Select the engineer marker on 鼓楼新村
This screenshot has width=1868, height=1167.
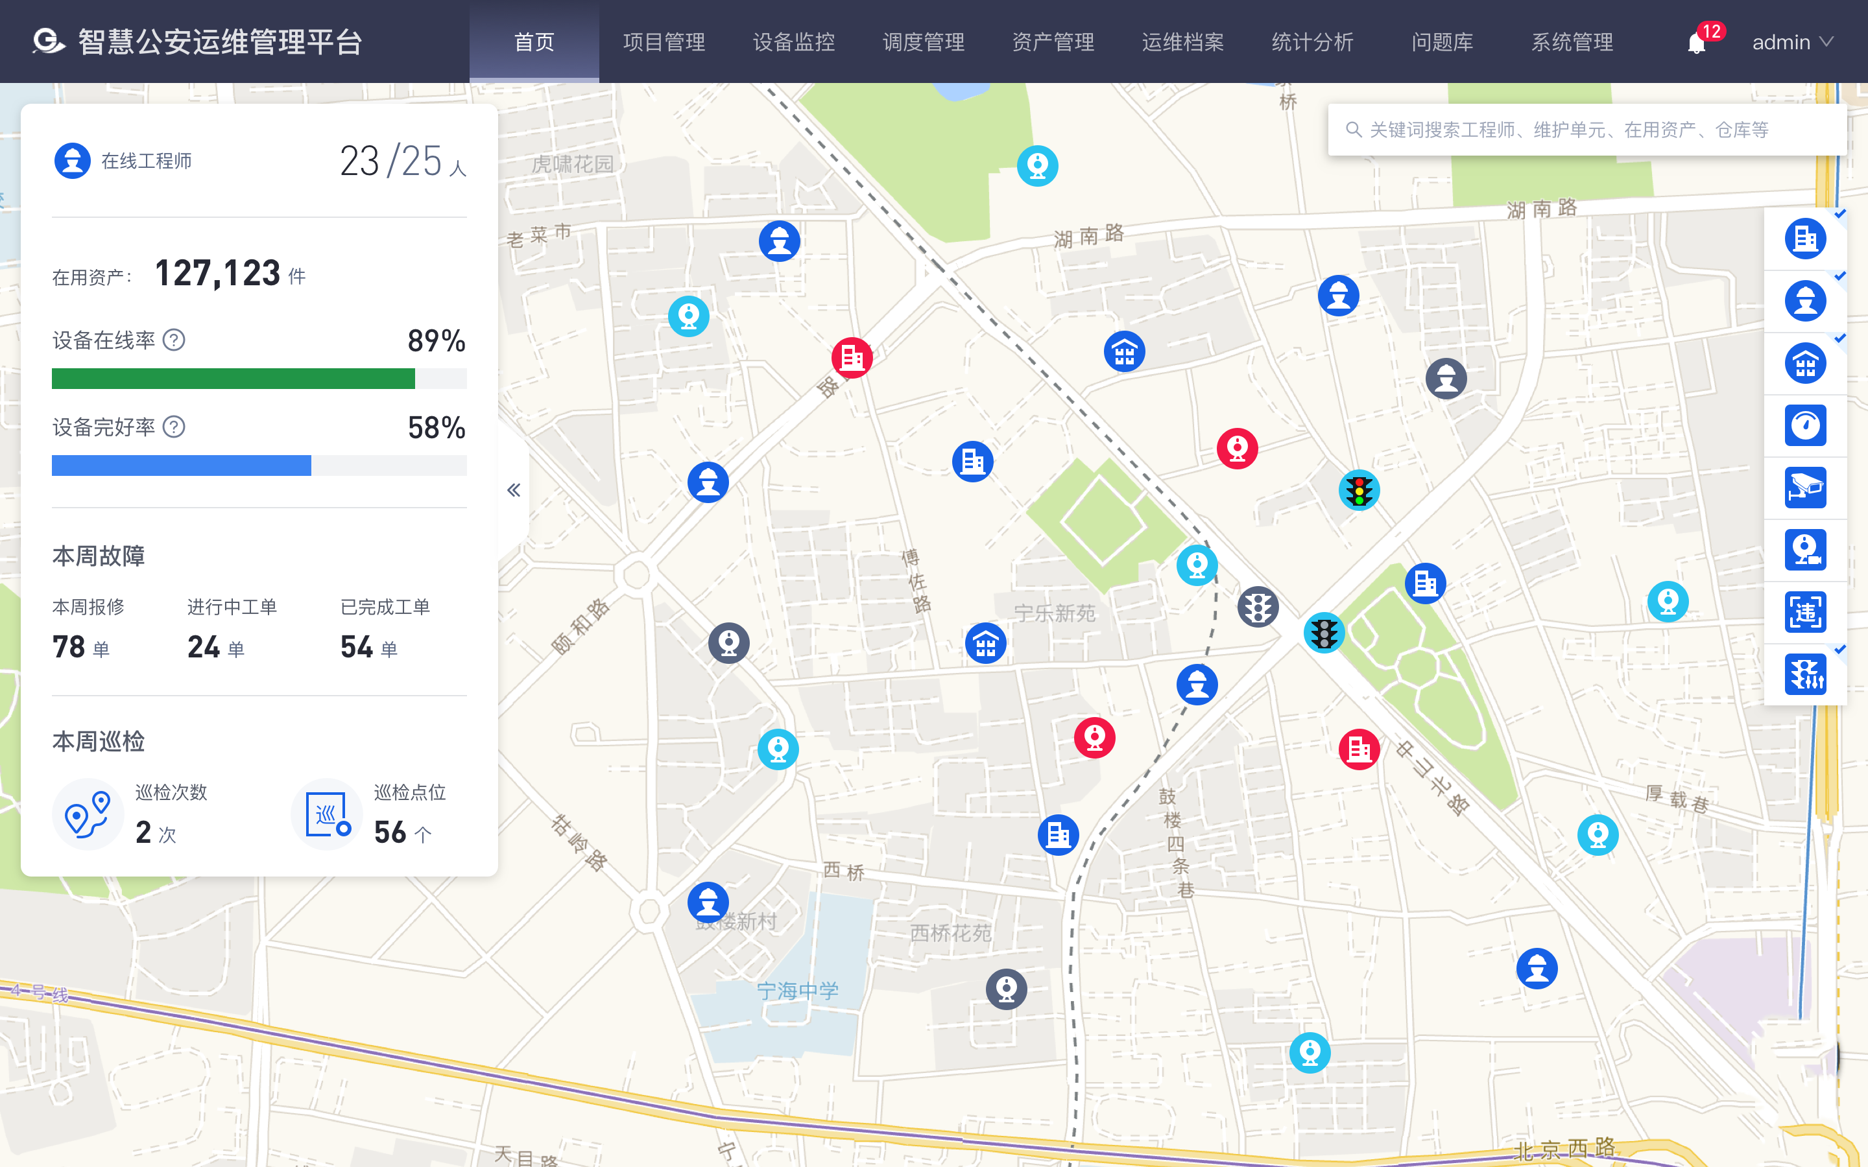point(708,902)
